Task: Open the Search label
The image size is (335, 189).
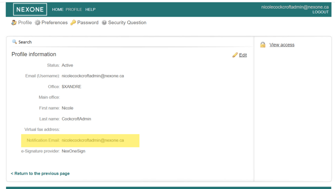Action: coord(25,42)
